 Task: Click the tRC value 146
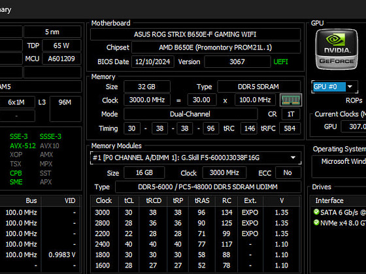249,129
